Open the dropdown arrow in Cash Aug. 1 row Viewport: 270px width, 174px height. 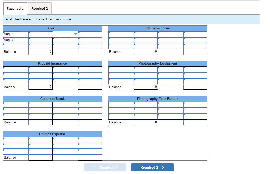[x=75, y=34]
